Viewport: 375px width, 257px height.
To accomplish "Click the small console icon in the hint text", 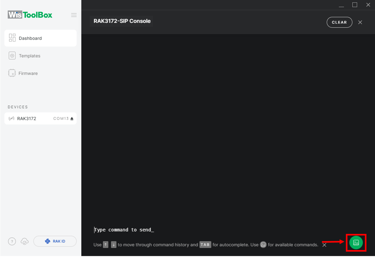I will [263, 245].
